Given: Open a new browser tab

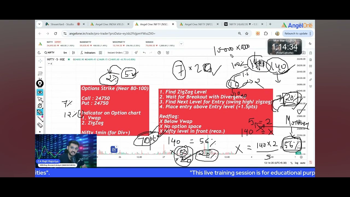Looking at the screenshot, I should point(270,24).
